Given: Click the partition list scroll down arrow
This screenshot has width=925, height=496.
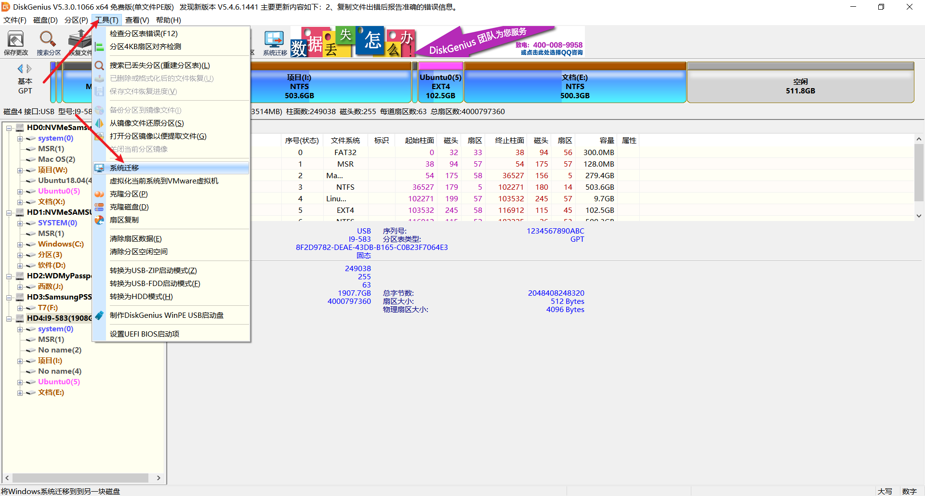Looking at the screenshot, I should (919, 216).
